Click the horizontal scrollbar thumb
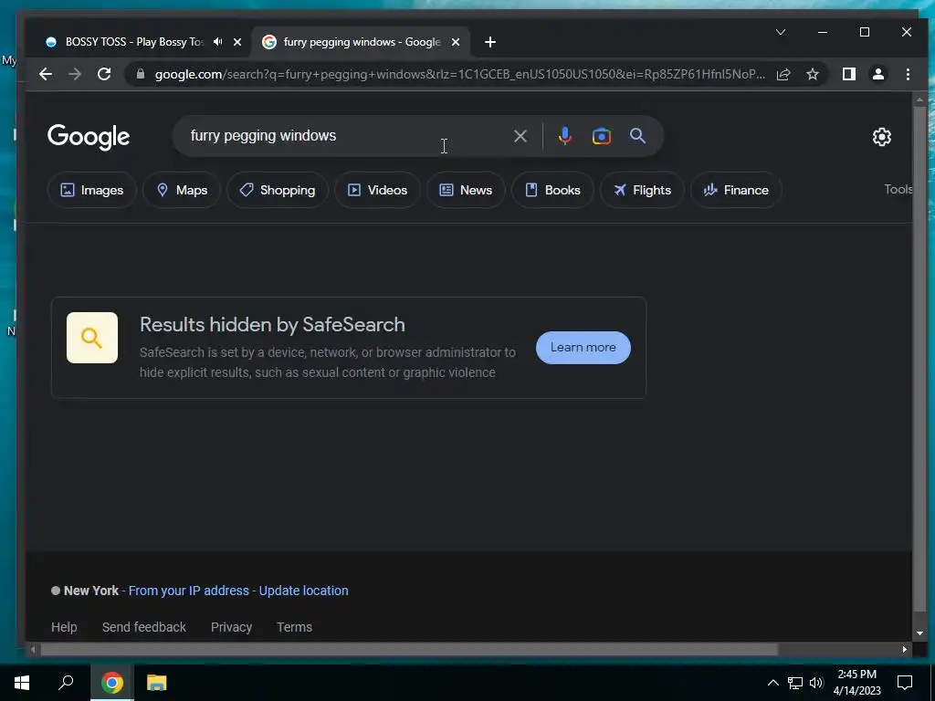 click(409, 649)
